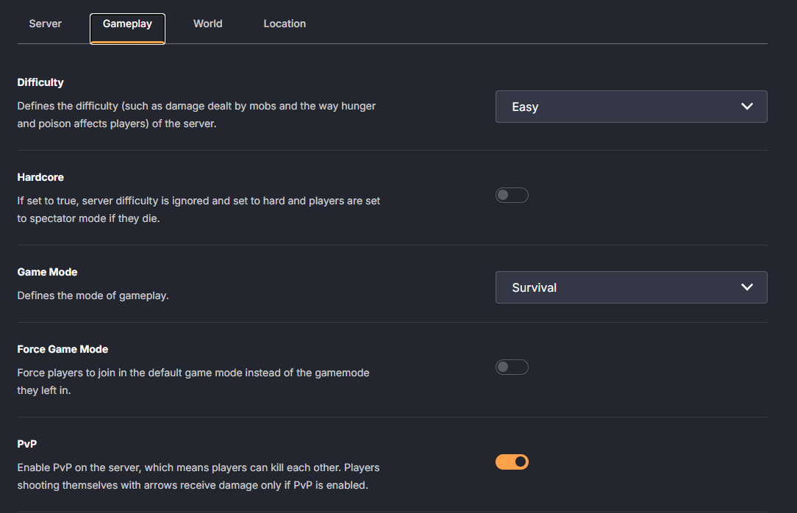Screen dimensions: 797x513
Task: Click the Difficulty section heading
Action: click(x=40, y=82)
